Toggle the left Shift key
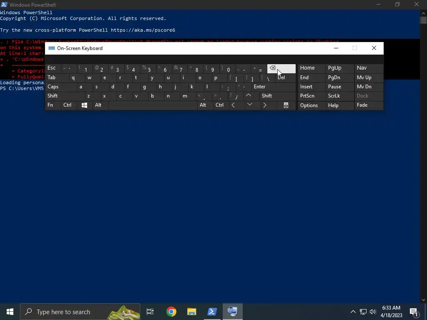The height and width of the screenshot is (320, 427). click(x=65, y=96)
